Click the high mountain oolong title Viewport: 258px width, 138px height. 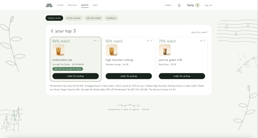point(119,60)
